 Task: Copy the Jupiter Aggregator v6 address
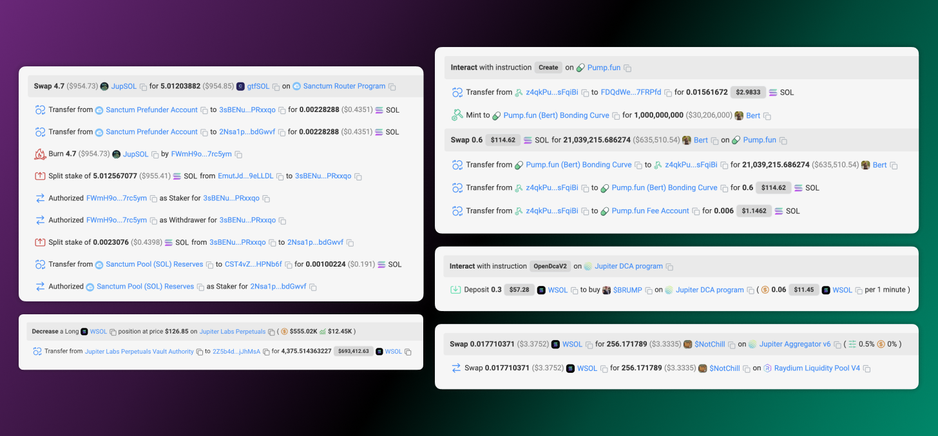pos(837,345)
